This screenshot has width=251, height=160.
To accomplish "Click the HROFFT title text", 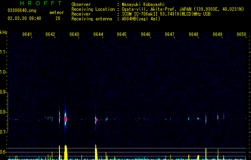I will [41, 3].
